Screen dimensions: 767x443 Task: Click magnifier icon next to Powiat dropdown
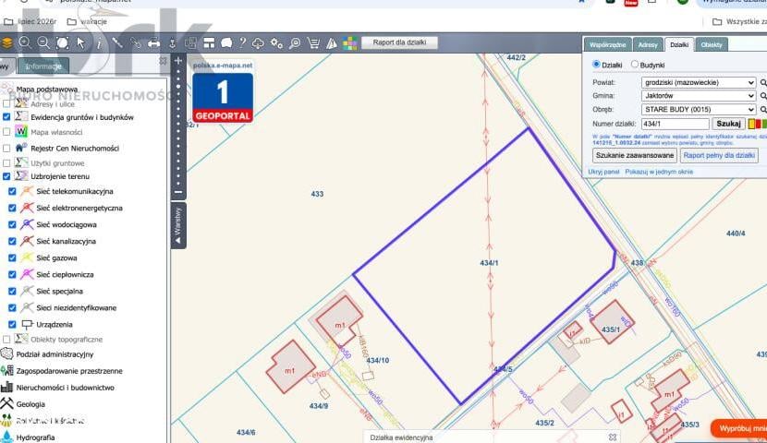point(763,82)
